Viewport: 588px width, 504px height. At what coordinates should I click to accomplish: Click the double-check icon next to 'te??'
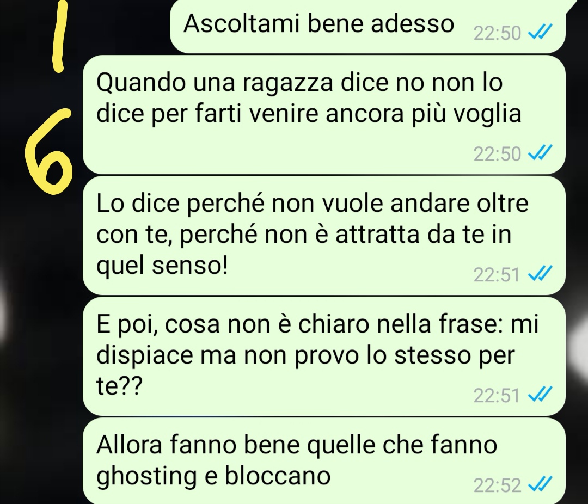pos(540,395)
